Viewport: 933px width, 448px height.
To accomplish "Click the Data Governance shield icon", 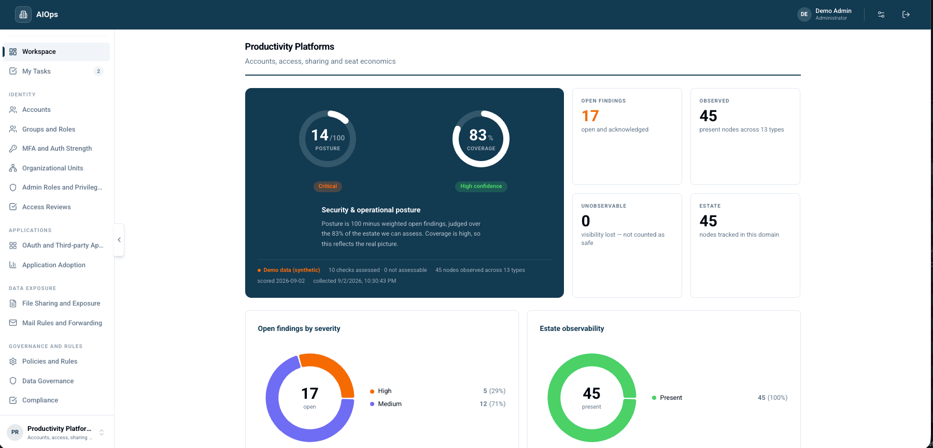I will coord(13,381).
